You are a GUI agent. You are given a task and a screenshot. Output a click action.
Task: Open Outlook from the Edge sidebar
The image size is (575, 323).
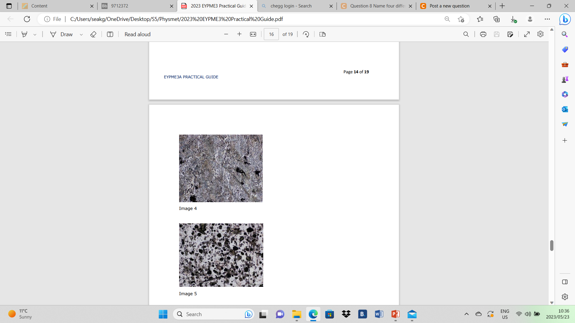[565, 109]
